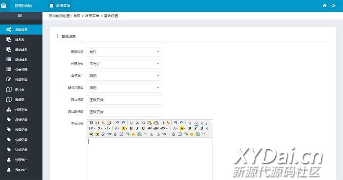Click the 基础设置 breadcrumb text
The height and width of the screenshot is (180, 343).
[111, 16]
